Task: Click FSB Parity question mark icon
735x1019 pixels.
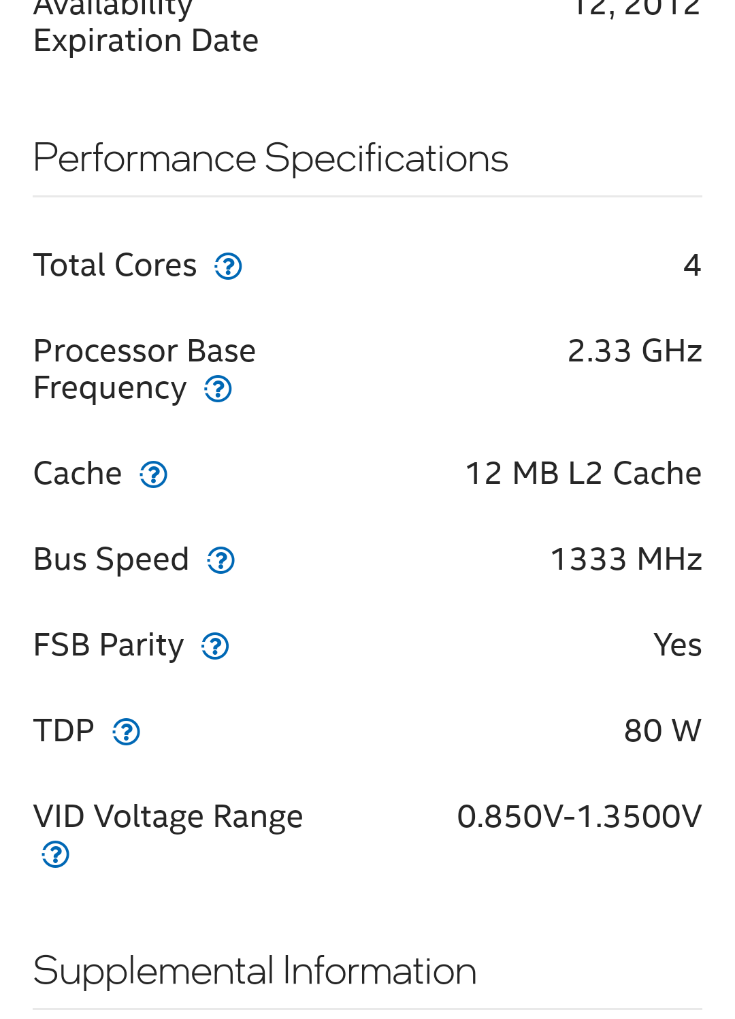Action: 215,646
